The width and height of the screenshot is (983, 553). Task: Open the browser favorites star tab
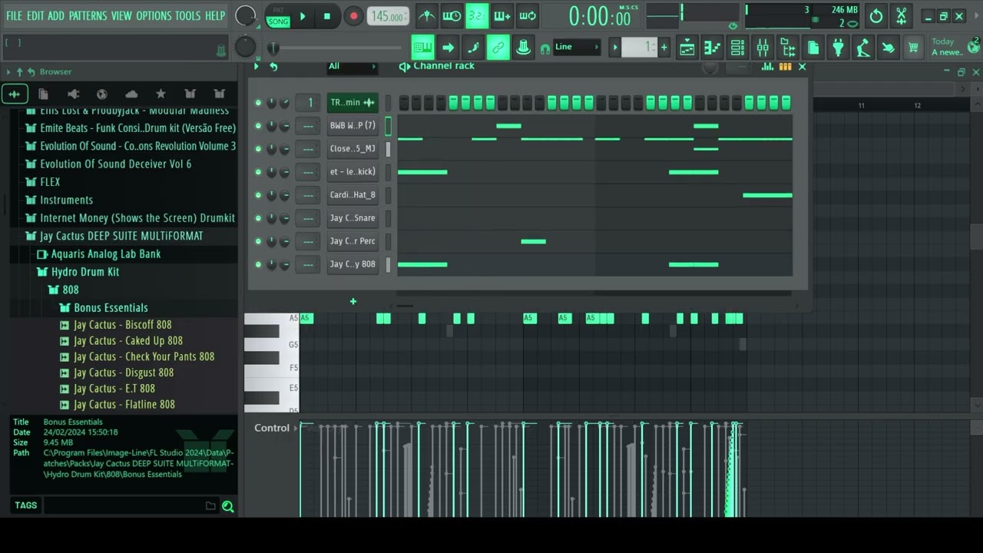pos(161,94)
